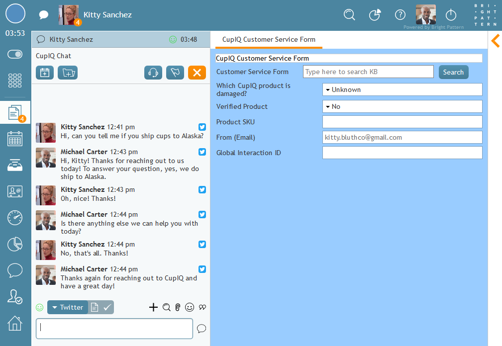Open the Twitter channel dropdown
Screen dimensions: 502x346
tap(68, 307)
